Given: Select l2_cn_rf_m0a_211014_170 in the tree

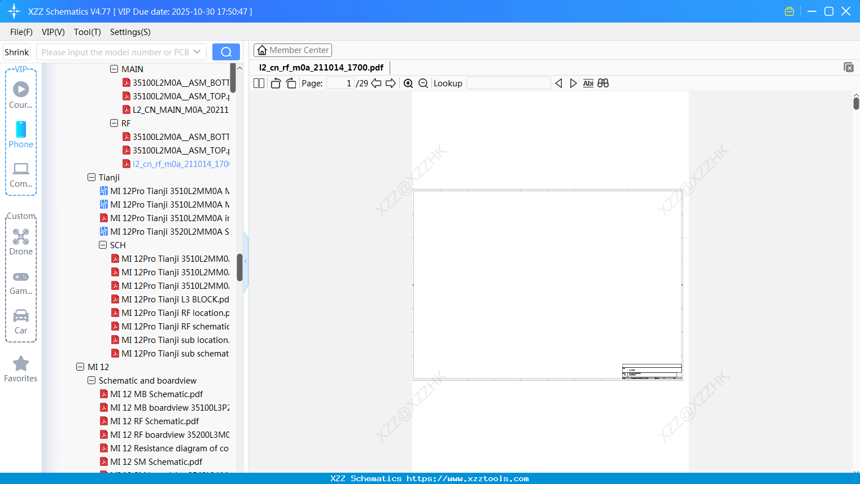Looking at the screenshot, I should pyautogui.click(x=175, y=164).
